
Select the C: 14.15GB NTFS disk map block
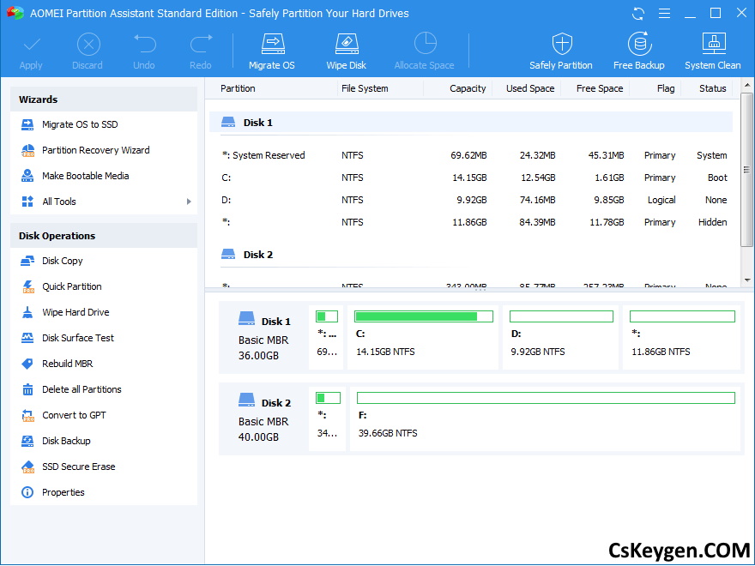coord(423,337)
